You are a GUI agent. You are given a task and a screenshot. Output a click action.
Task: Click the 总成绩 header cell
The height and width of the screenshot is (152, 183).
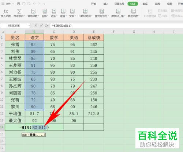(94, 38)
